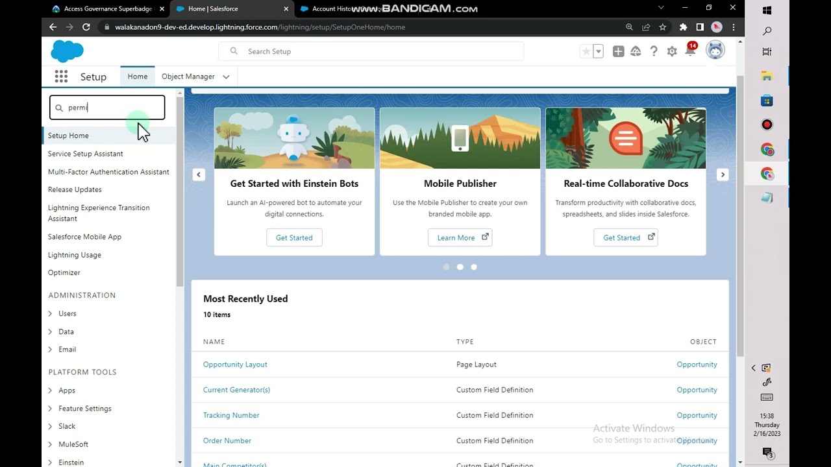Screen dimensions: 831x467
Task: Open Opportunity object in Tracking Number row
Action: click(697, 415)
